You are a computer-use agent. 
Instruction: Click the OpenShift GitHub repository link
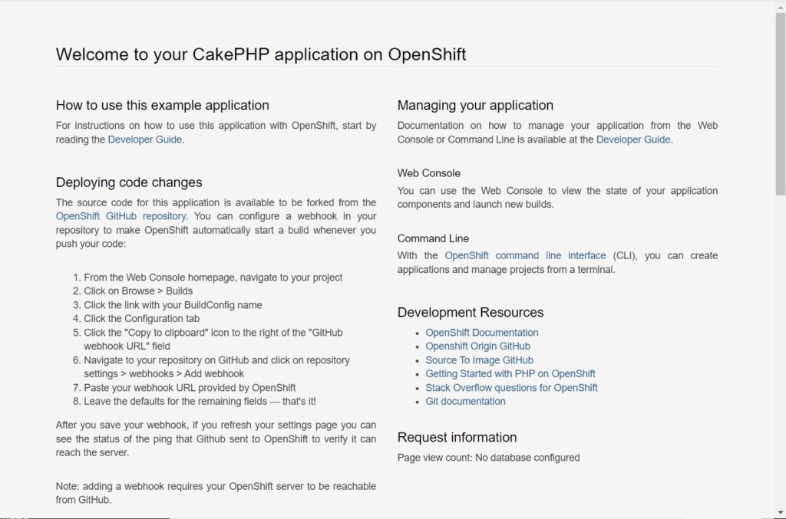click(120, 216)
